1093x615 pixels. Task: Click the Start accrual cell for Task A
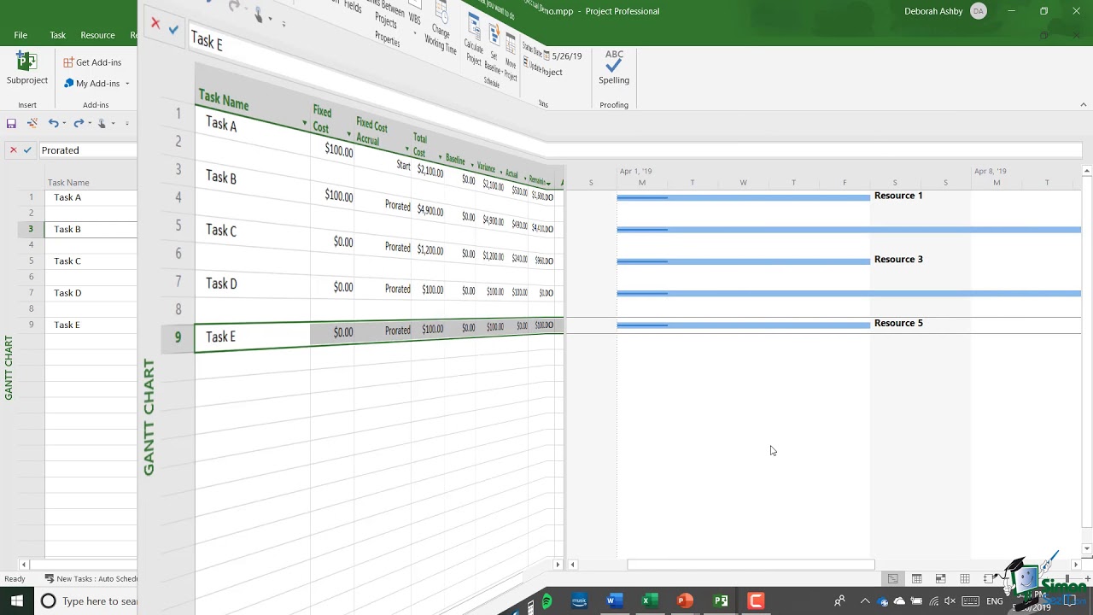(x=403, y=165)
